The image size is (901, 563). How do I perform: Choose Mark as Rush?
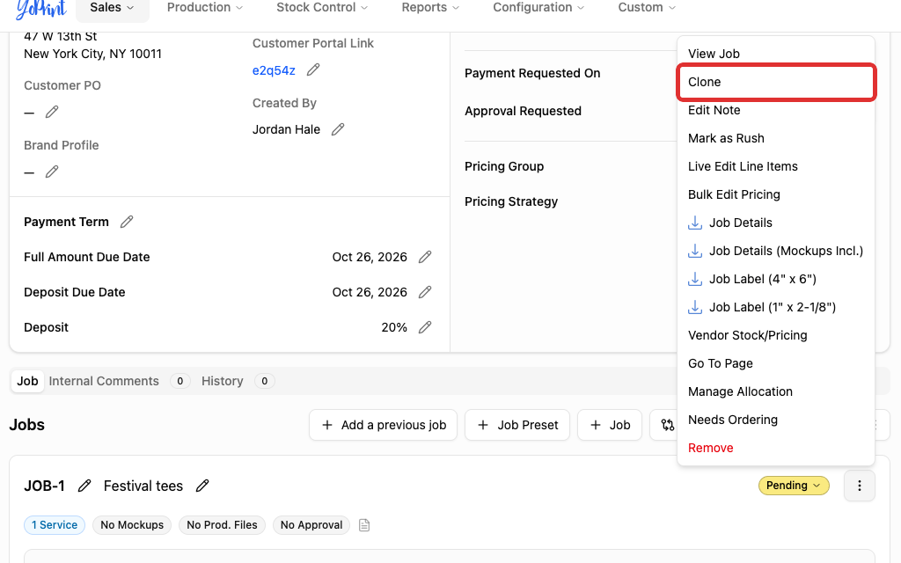(776, 138)
